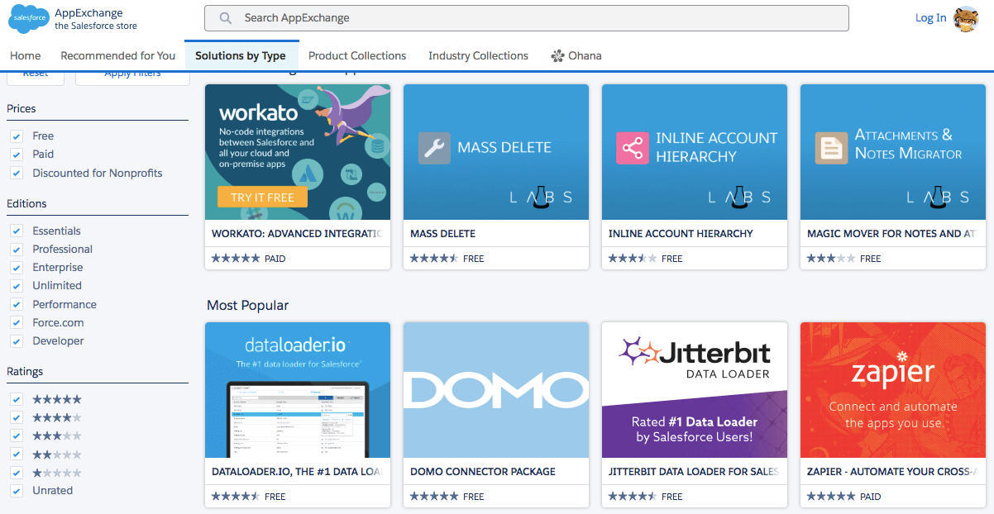Toggle the five-star rating filter

point(16,399)
